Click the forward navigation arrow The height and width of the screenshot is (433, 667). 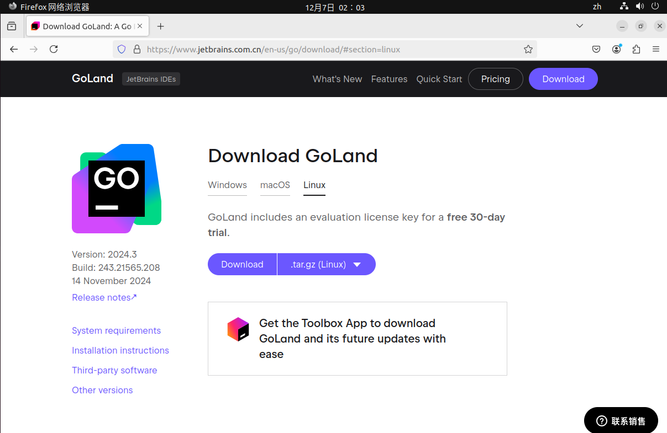[34, 49]
